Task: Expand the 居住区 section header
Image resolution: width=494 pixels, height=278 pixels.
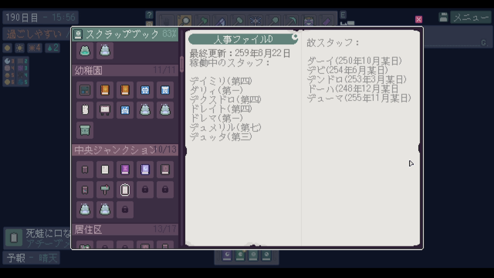Action: (125, 229)
